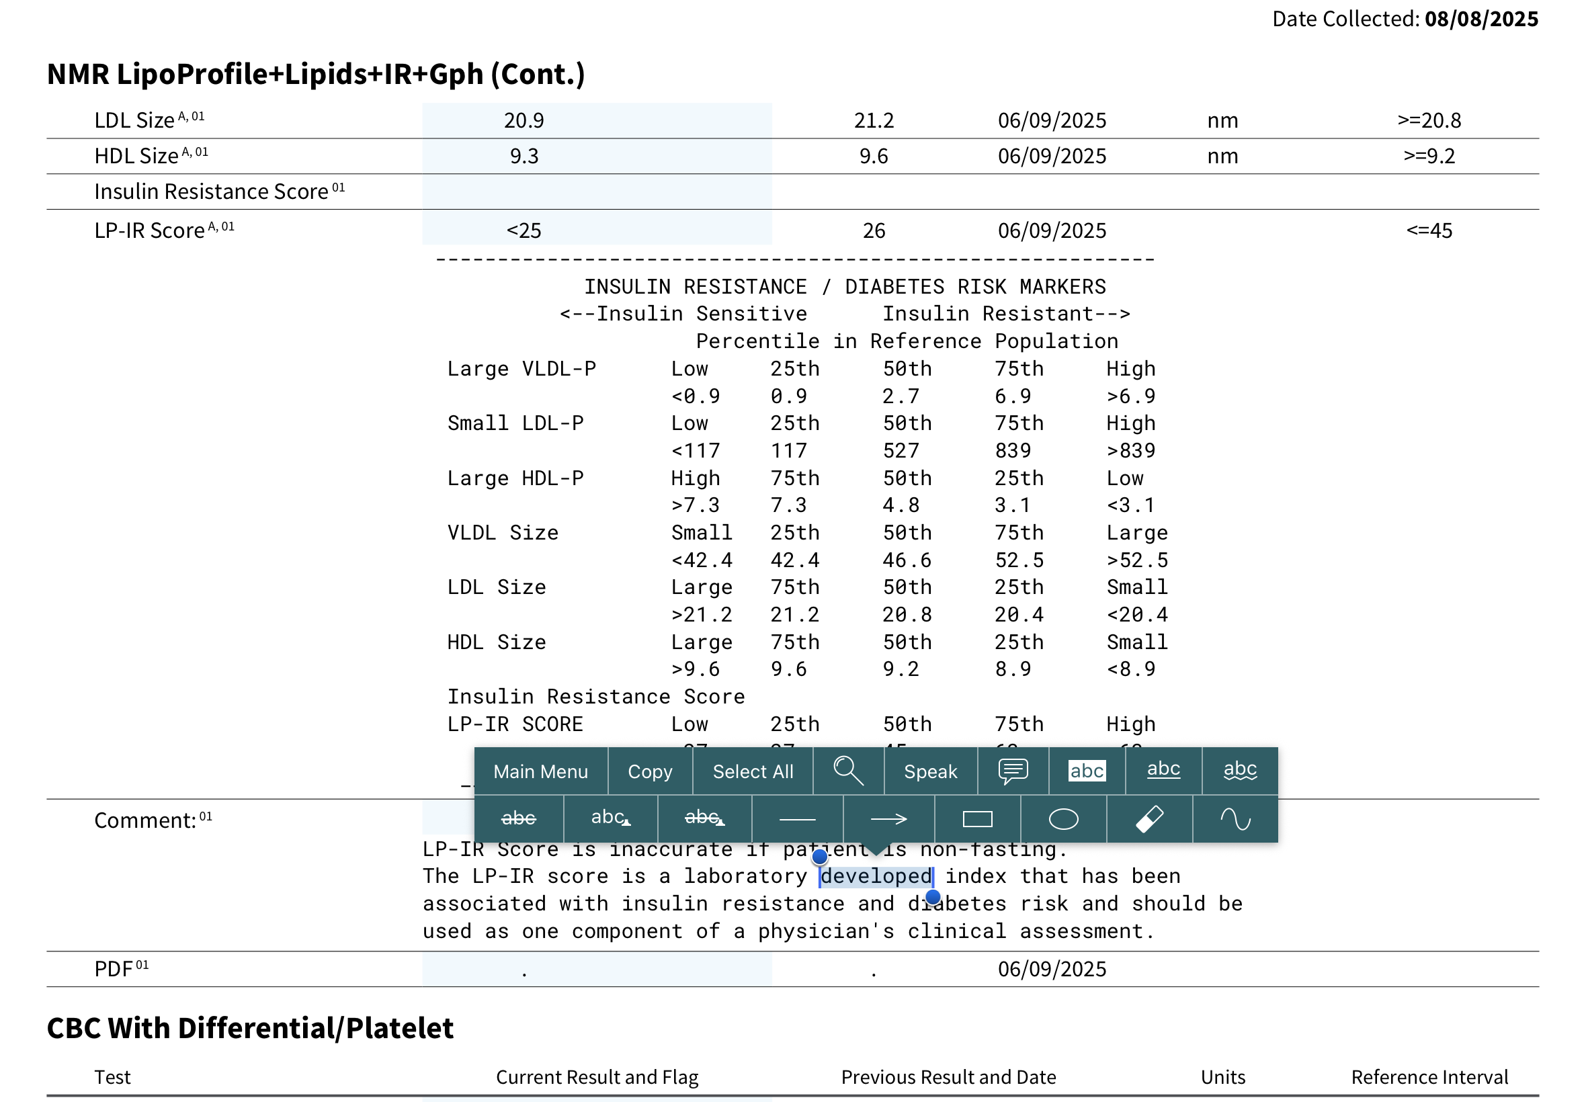Select the freehand squiggle drawing tool
Screen dimensions: 1586x1102
pyautogui.click(x=1235, y=819)
